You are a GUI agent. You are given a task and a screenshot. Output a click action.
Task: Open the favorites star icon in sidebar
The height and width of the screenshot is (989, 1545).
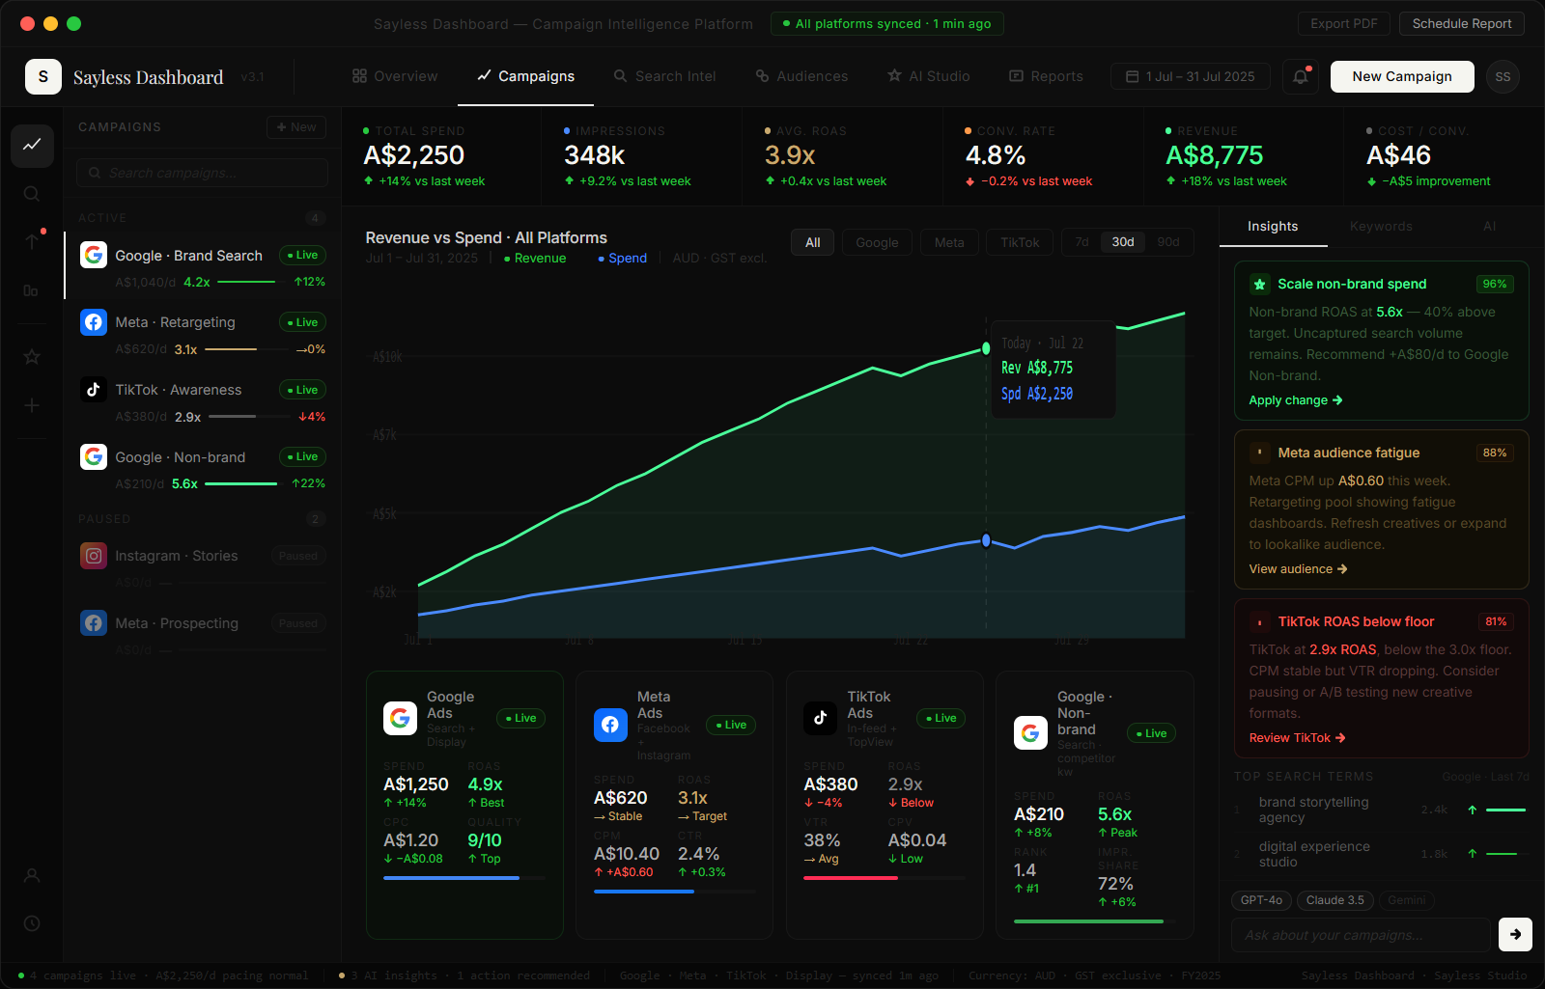32,357
